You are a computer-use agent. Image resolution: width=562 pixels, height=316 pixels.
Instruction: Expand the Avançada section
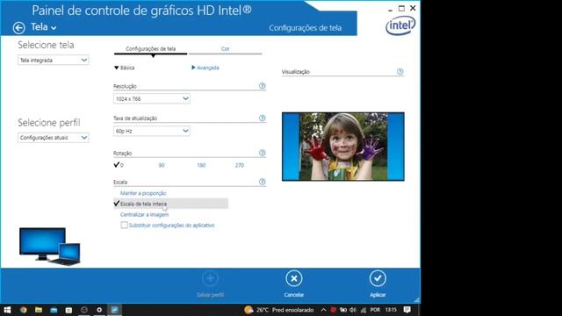point(205,68)
